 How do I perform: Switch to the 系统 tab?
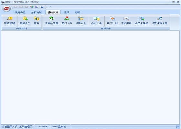tap(67, 12)
